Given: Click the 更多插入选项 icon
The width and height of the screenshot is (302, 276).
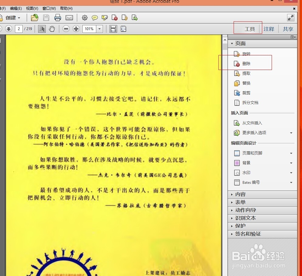Looking at the screenshot, I should click(237, 133).
